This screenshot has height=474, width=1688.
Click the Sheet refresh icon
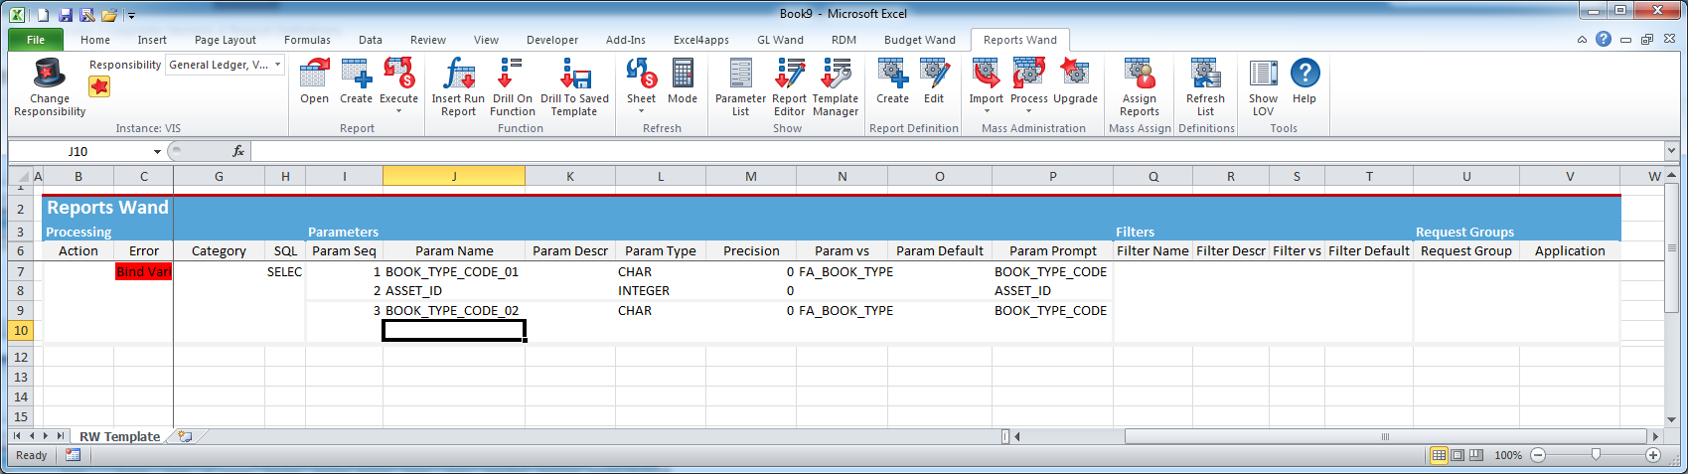(641, 74)
